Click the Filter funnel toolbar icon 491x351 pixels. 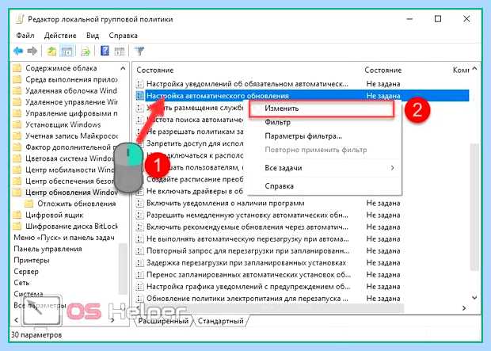pos(139,51)
